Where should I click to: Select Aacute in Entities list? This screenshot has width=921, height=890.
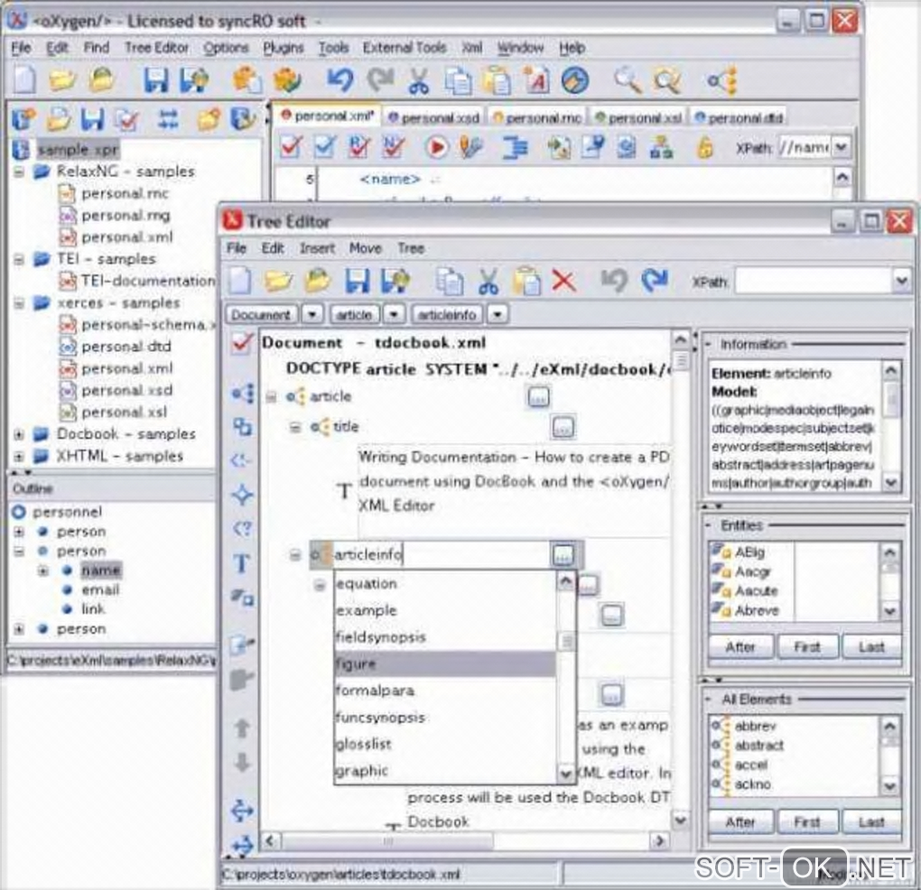pos(756,591)
